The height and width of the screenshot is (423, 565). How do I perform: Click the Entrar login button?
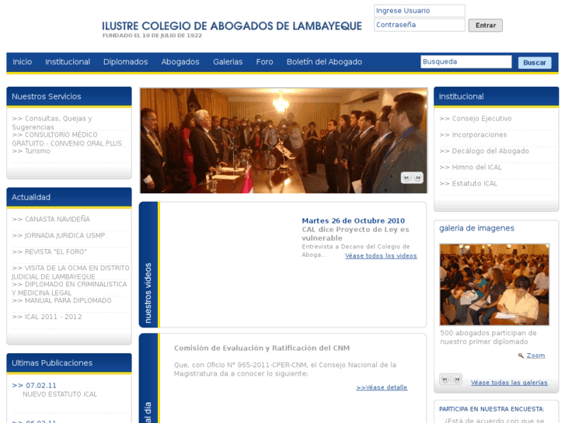pyautogui.click(x=486, y=25)
